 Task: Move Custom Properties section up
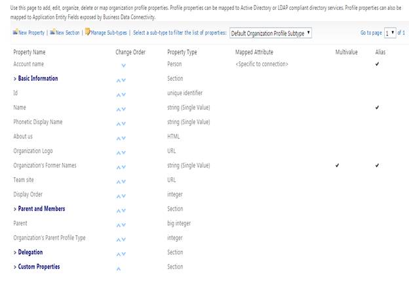pos(119,267)
